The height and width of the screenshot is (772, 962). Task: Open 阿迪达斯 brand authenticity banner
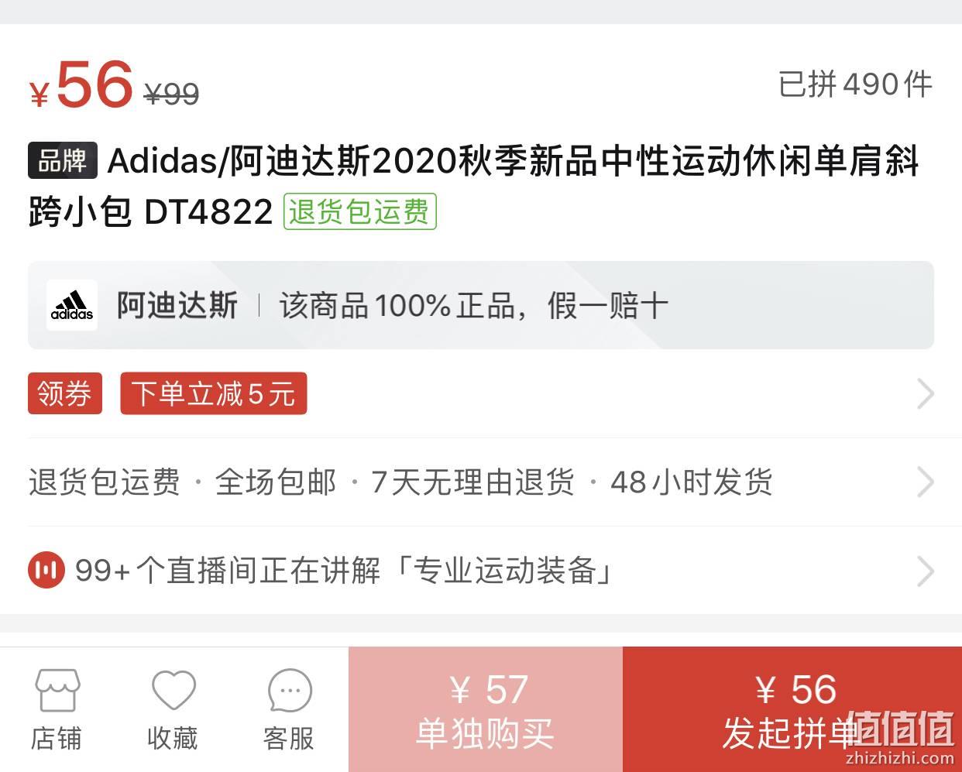(x=481, y=305)
